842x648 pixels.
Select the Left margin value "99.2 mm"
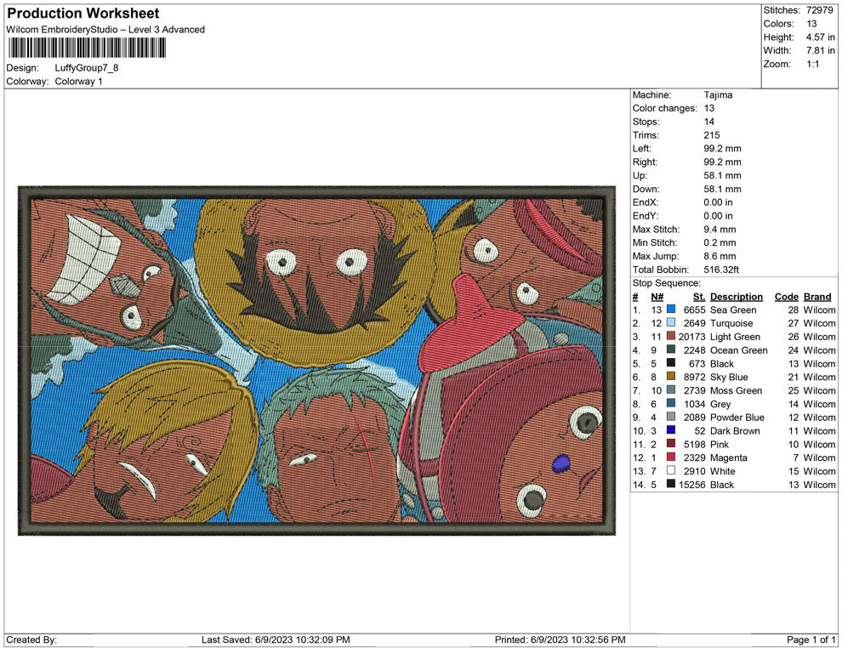pyautogui.click(x=722, y=148)
